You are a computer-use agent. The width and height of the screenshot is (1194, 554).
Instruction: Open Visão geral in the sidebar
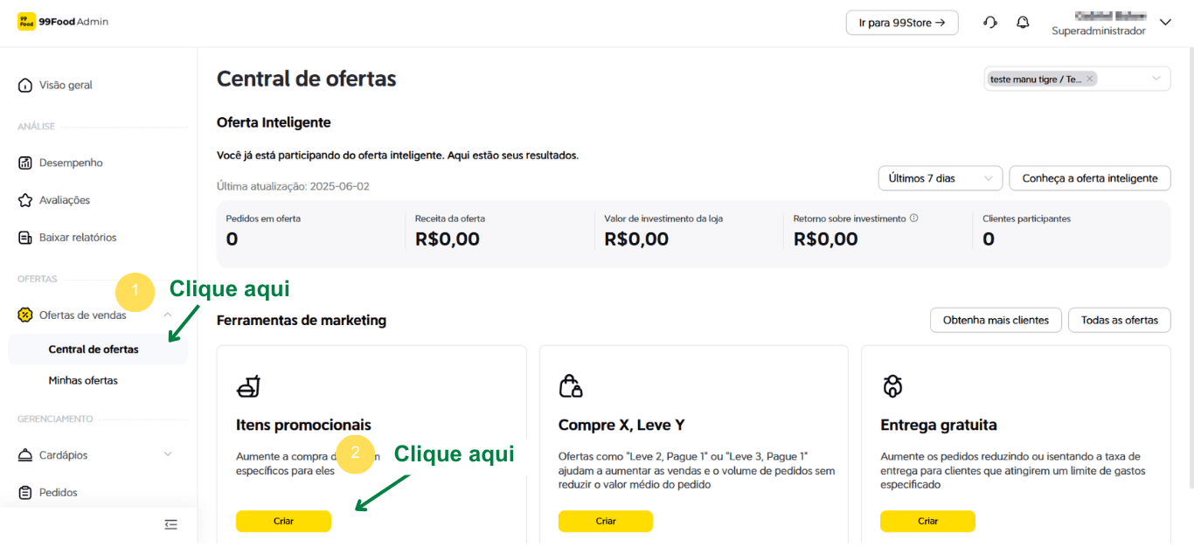66,85
